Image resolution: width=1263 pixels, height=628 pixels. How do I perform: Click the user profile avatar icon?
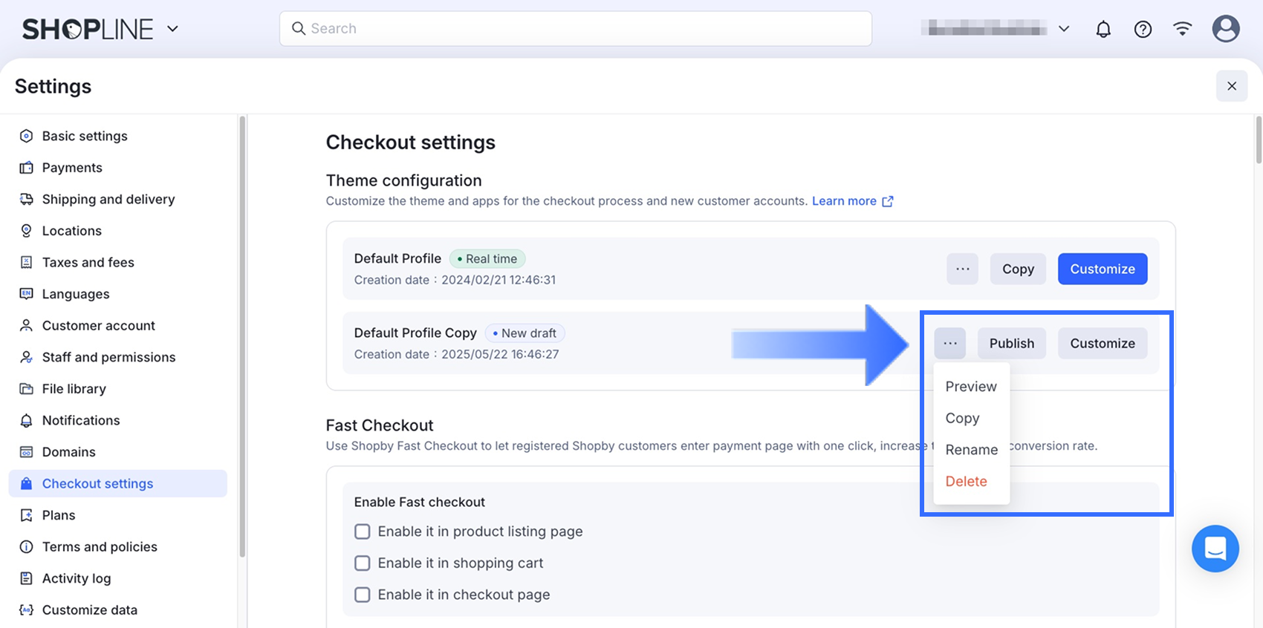(1225, 29)
